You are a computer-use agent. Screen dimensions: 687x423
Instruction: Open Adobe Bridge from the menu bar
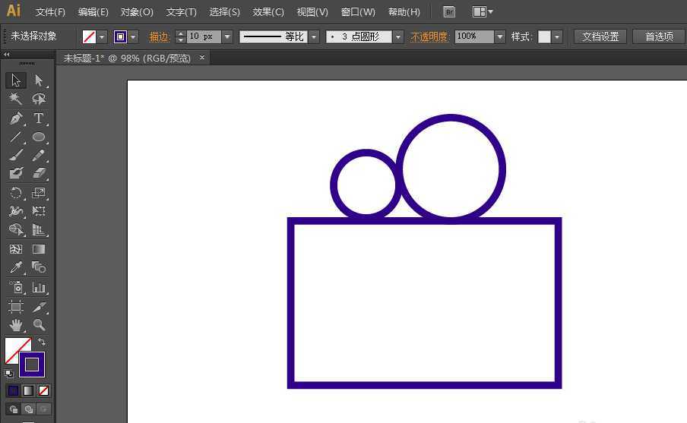coord(449,12)
